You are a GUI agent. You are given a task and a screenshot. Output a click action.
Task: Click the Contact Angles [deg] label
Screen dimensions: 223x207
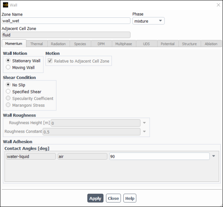coord(27,148)
